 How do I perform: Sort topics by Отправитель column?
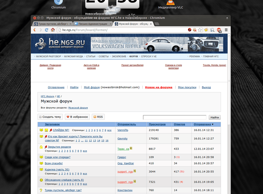(127, 124)
